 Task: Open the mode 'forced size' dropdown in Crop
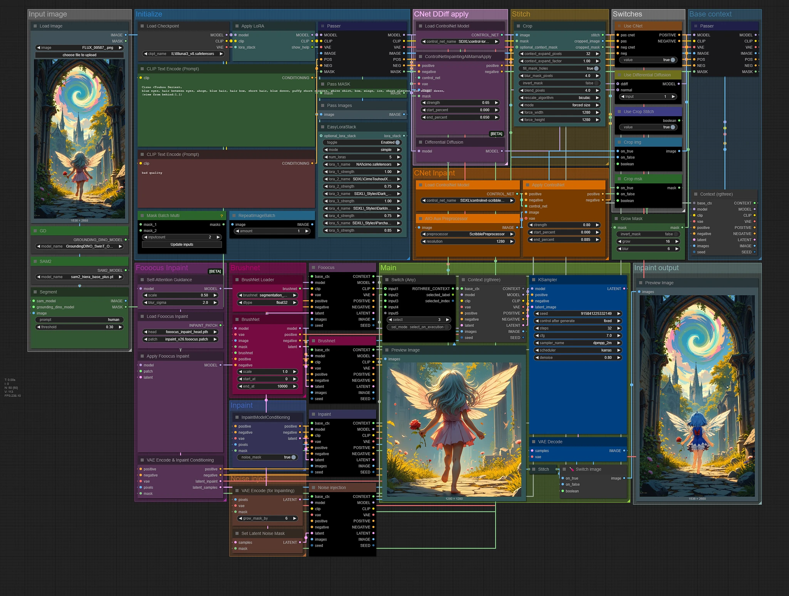click(x=559, y=105)
